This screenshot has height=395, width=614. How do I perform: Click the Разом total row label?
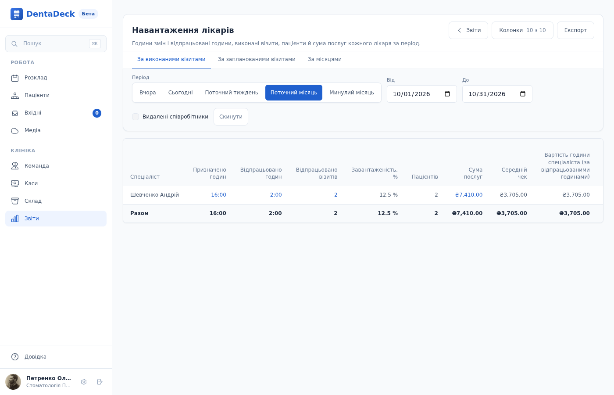pos(139,213)
